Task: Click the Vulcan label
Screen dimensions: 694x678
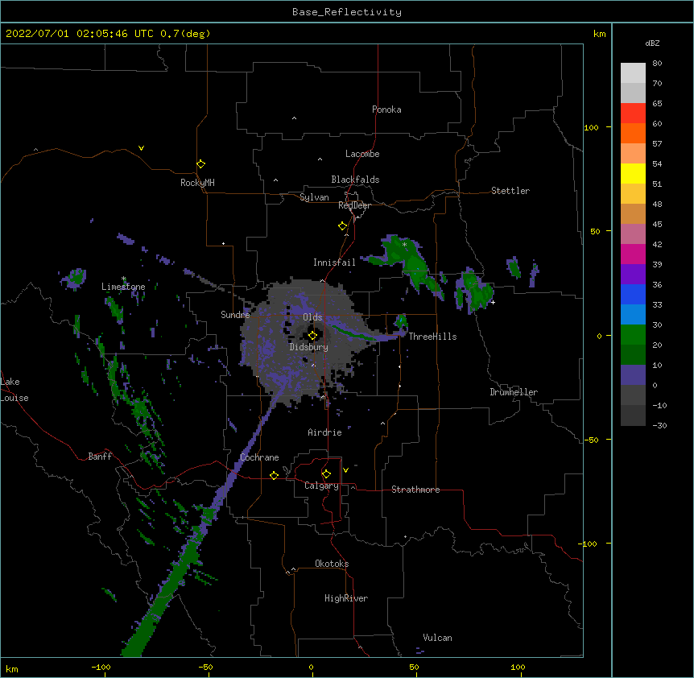Action: (437, 638)
